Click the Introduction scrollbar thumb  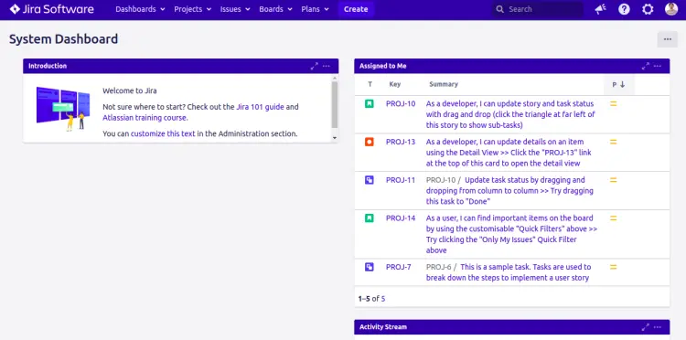pyautogui.click(x=335, y=104)
